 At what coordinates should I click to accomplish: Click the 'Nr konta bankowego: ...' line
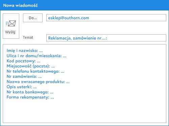[30, 92]
